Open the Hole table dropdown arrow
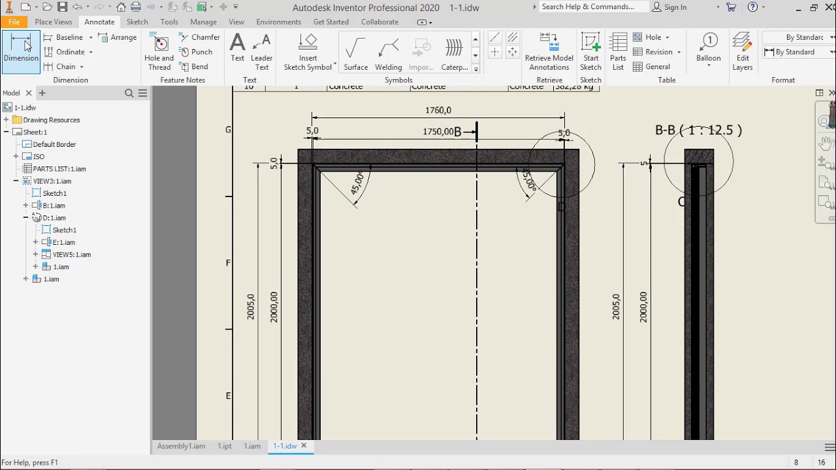 coord(667,38)
